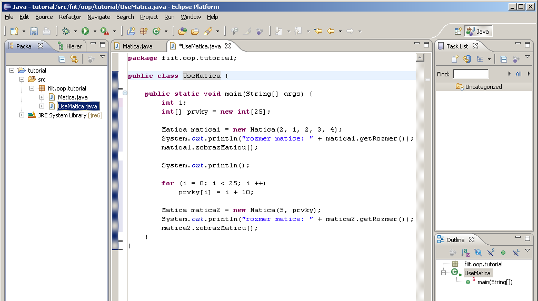The width and height of the screenshot is (538, 301).
Task: Run the program with green play icon
Action: click(85, 31)
